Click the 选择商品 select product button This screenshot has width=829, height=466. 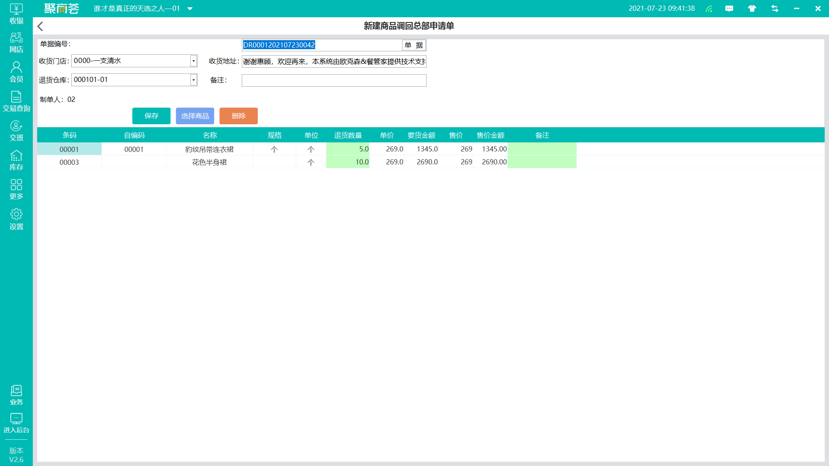[x=195, y=116]
